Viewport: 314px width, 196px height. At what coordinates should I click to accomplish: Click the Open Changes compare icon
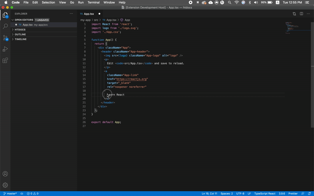click(294, 14)
